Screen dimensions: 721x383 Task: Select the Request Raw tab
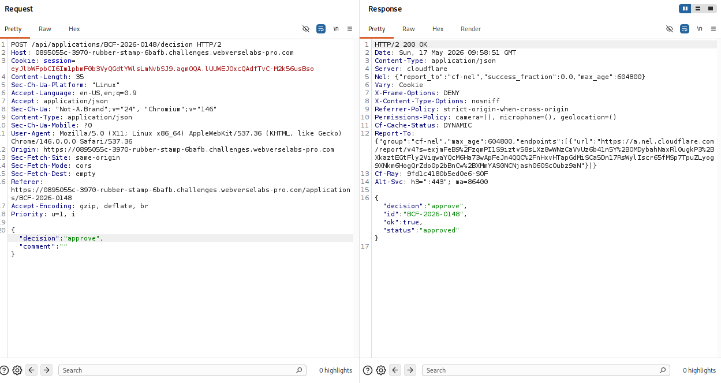pos(45,29)
